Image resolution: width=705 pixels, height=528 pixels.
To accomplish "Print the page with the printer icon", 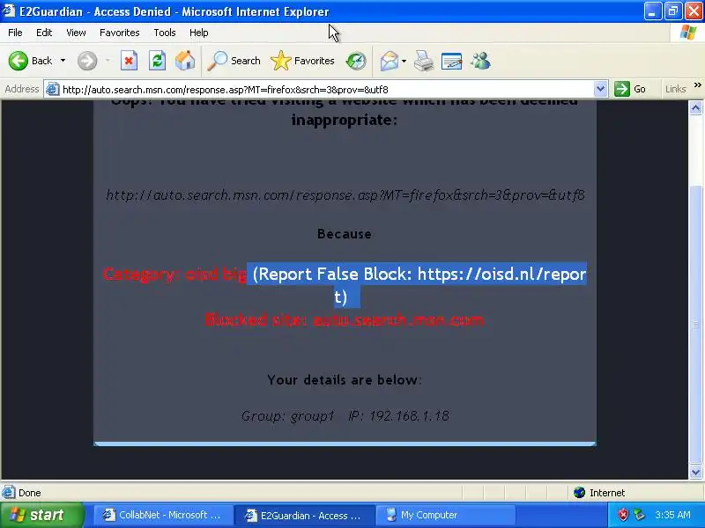I will [424, 61].
